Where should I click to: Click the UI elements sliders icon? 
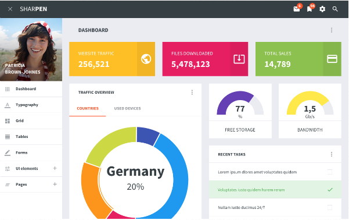point(8,169)
